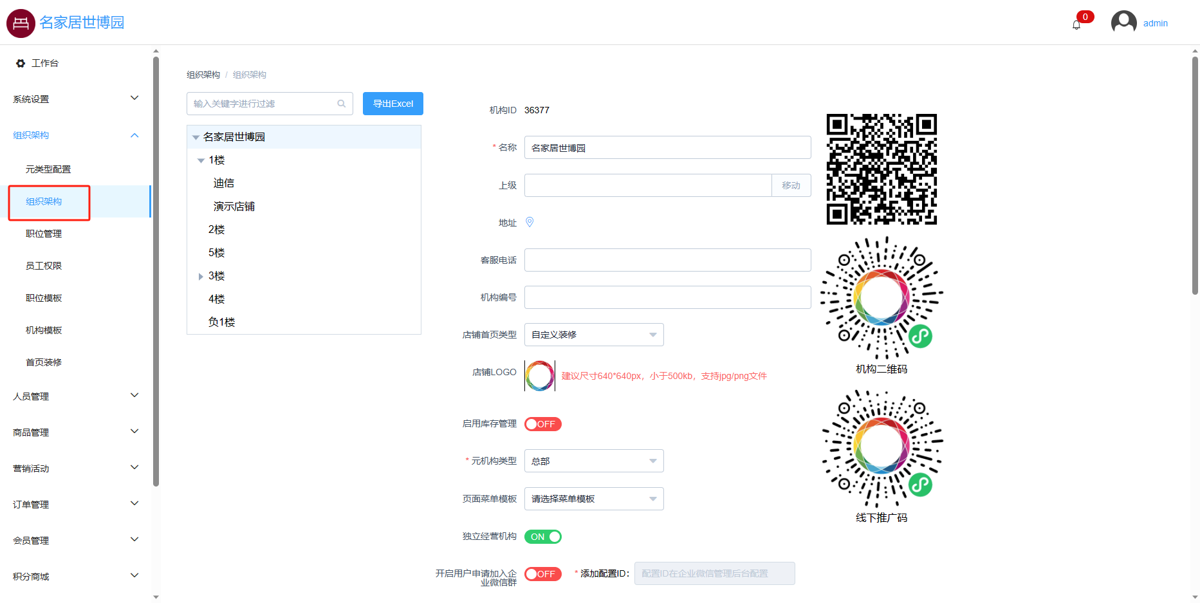Collapse the 1楼 tree node
1200x603 pixels.
coord(201,160)
